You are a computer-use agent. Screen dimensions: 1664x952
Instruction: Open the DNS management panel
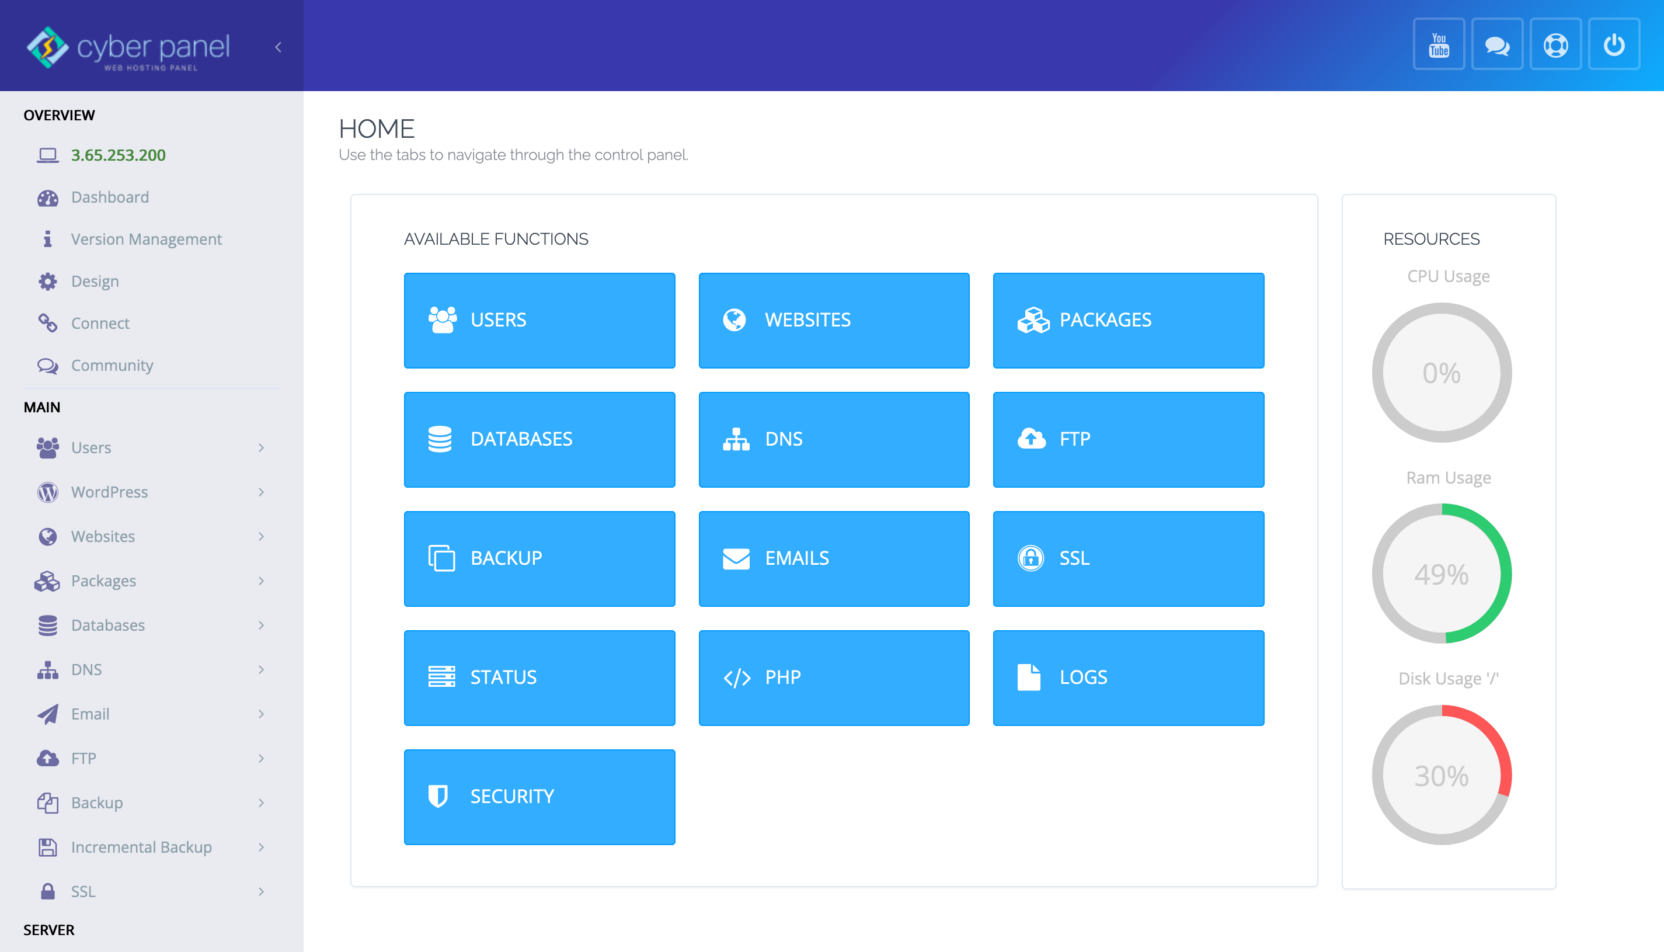click(834, 439)
